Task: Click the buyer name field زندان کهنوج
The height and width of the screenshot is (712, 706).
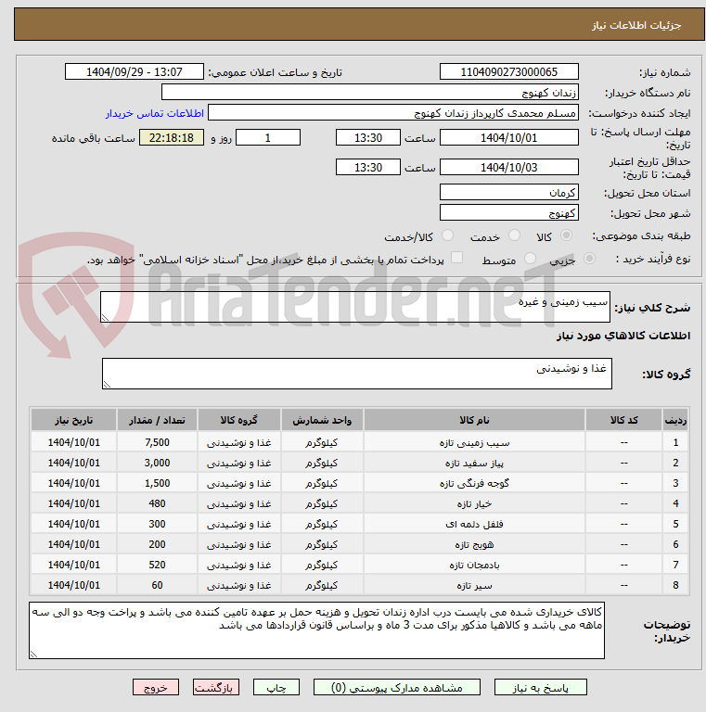Action: tap(370, 92)
